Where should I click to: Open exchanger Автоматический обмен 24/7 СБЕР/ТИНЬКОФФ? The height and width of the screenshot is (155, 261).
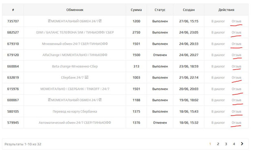75,123
